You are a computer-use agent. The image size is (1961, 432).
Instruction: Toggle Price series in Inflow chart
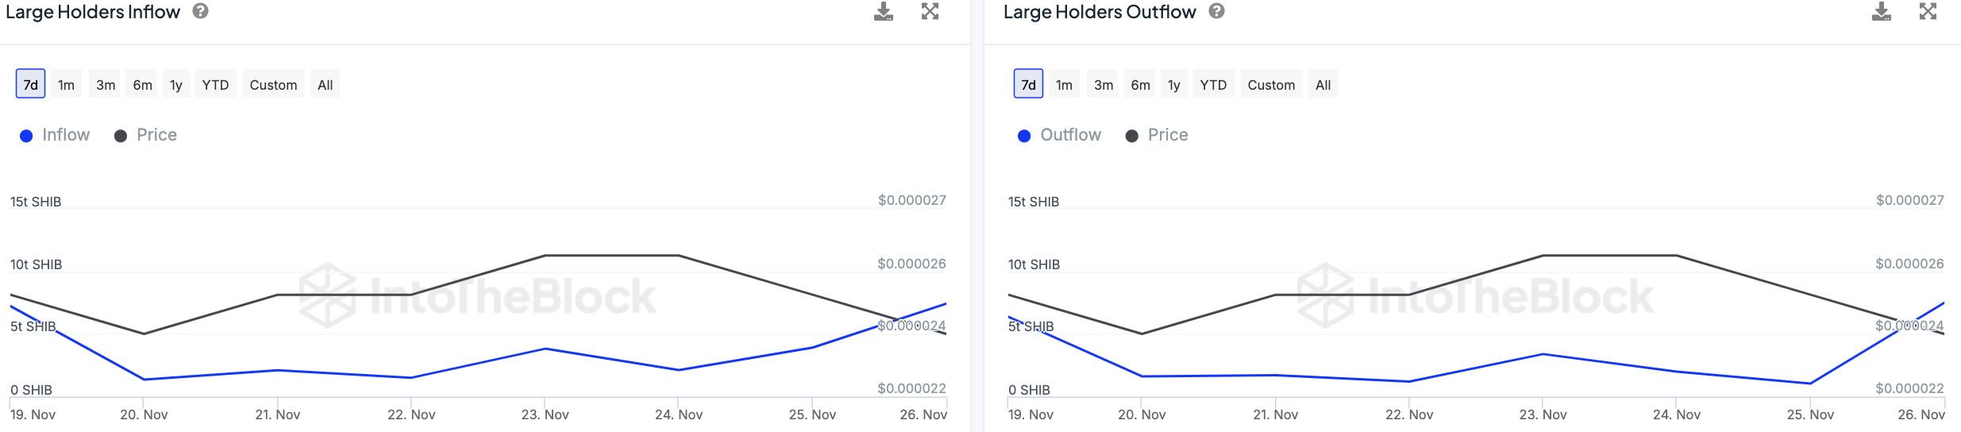pos(146,135)
